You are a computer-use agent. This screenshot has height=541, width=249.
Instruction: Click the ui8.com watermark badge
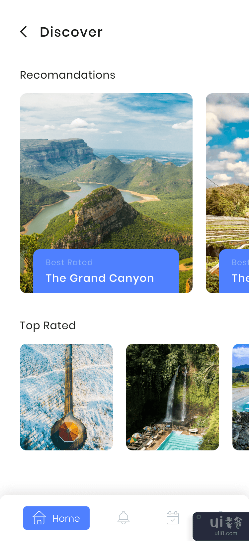tap(221, 526)
